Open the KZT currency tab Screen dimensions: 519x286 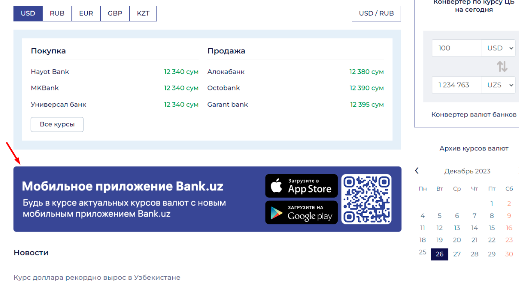pos(143,13)
